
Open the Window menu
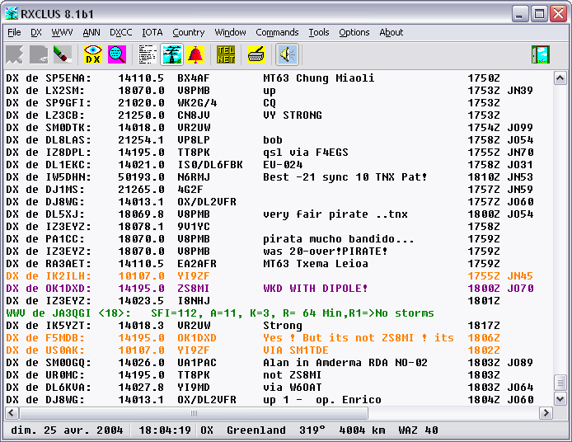[x=230, y=32]
